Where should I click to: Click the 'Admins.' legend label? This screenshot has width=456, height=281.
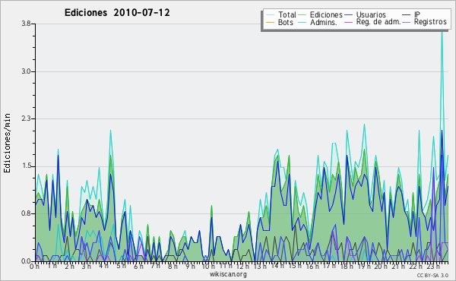click(324, 22)
